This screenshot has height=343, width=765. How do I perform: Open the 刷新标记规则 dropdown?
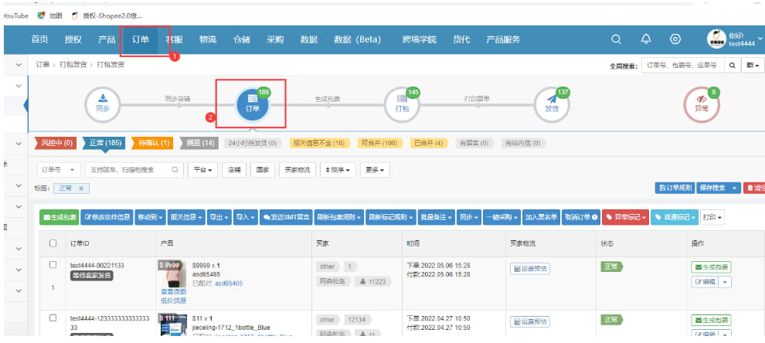391,218
